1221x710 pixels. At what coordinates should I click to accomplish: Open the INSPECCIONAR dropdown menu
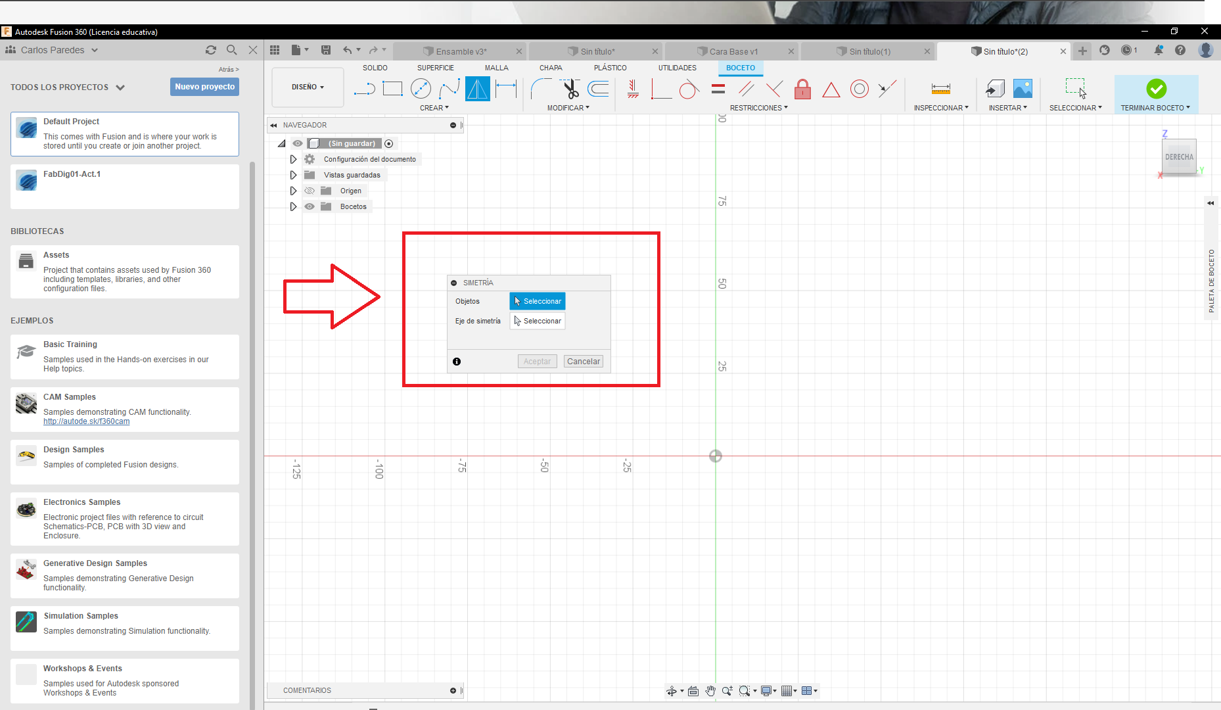tap(941, 108)
